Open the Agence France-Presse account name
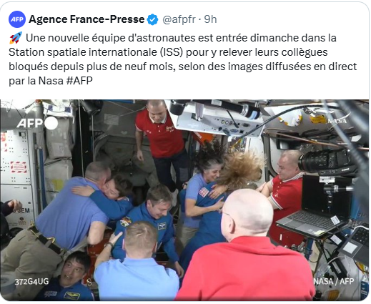 coord(86,19)
